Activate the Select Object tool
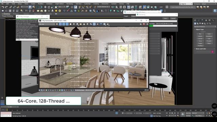The width and height of the screenshot is (217, 122). 30,7
